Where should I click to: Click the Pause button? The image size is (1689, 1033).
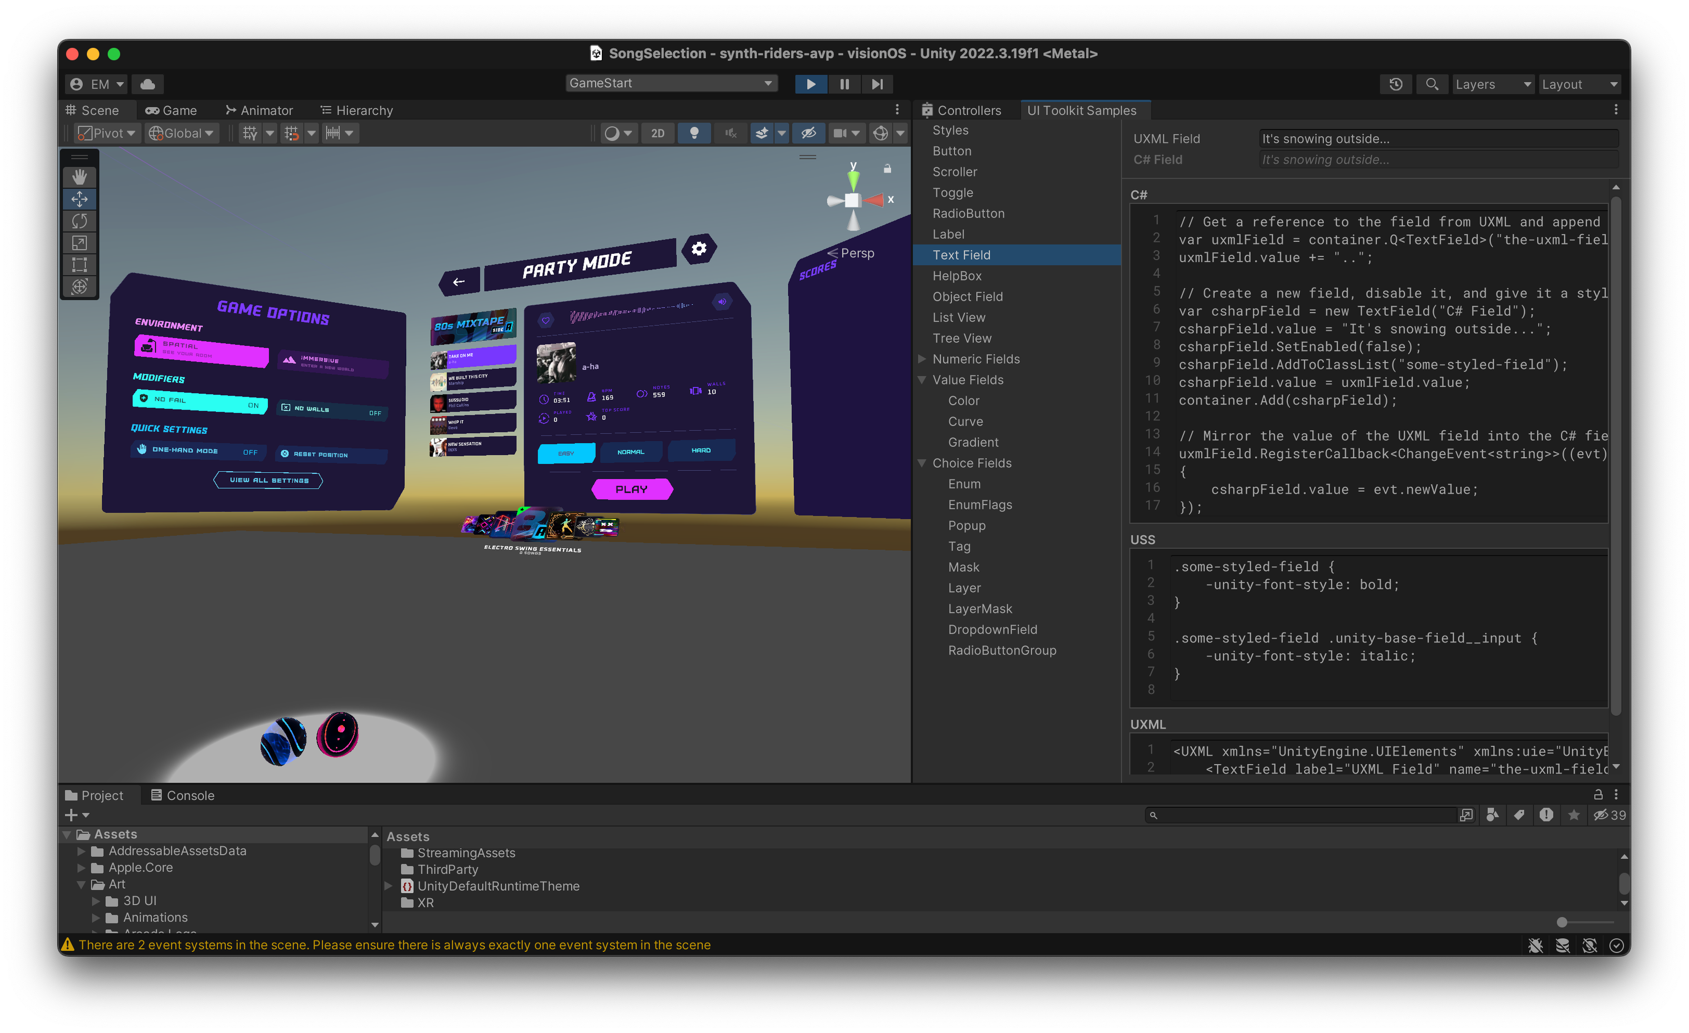[844, 84]
